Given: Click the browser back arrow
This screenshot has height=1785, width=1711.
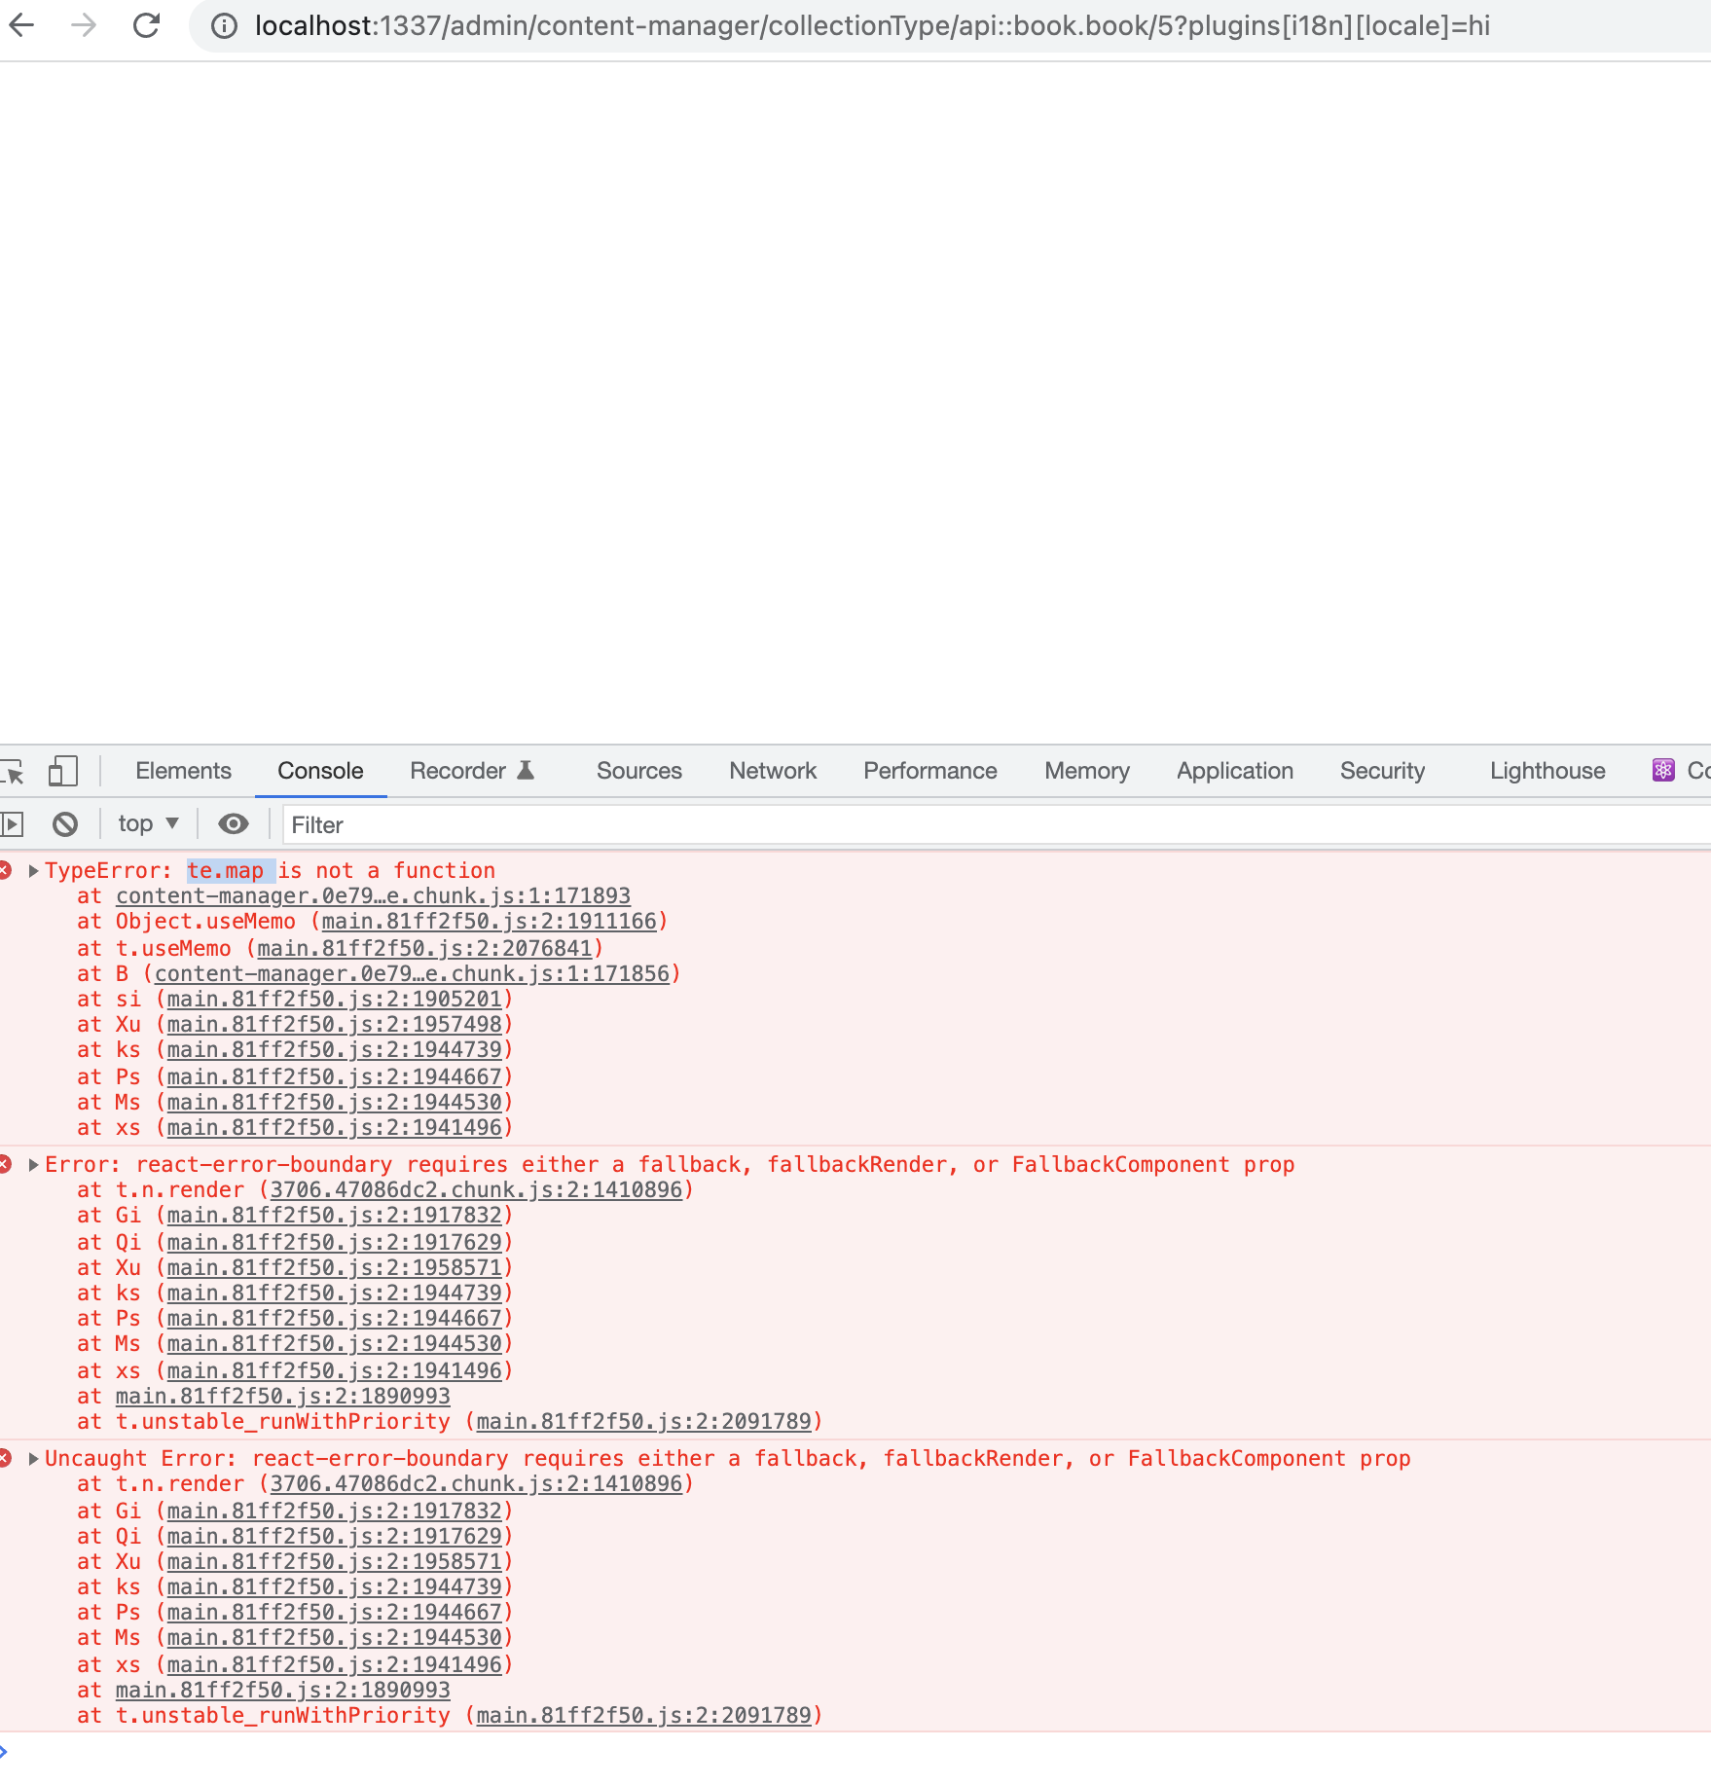Looking at the screenshot, I should [x=23, y=25].
